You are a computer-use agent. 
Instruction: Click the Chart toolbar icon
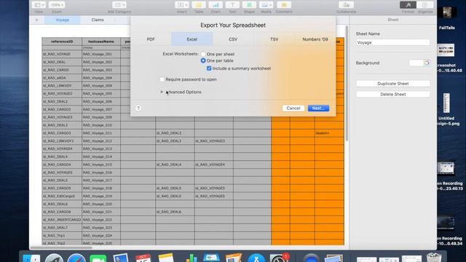click(x=216, y=5)
